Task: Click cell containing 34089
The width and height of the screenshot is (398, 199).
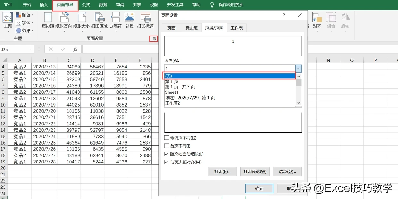Action: [x=69, y=67]
